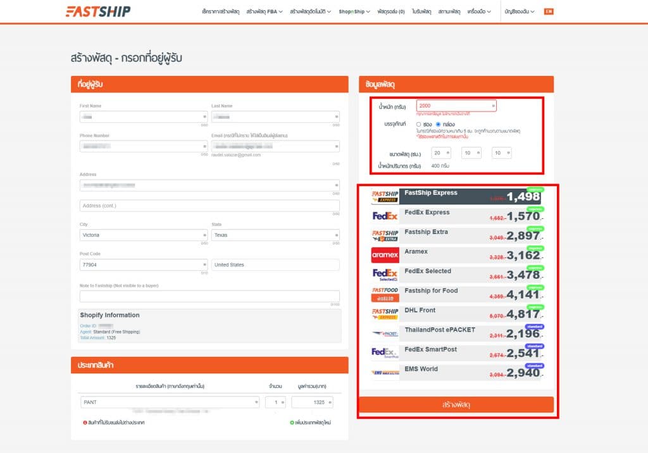This screenshot has width=648, height=453.
Task: Click the State field containing Texas
Action: [275, 235]
